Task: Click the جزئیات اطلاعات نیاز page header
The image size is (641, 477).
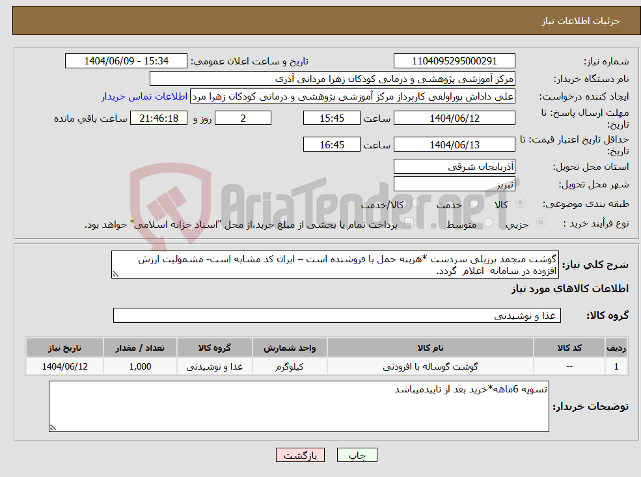Action: tap(581, 21)
